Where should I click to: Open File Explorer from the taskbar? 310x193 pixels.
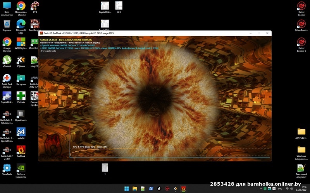(135, 189)
